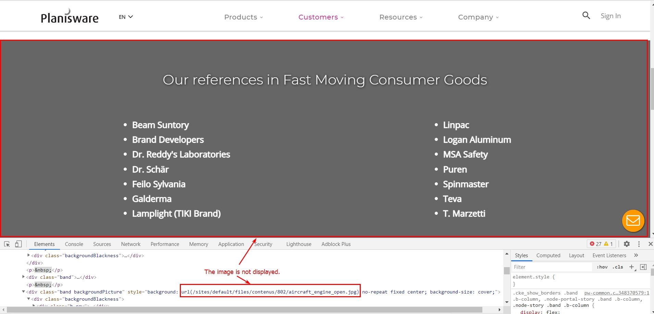Show more Styles pane tabs
The image size is (654, 314).
click(636, 255)
